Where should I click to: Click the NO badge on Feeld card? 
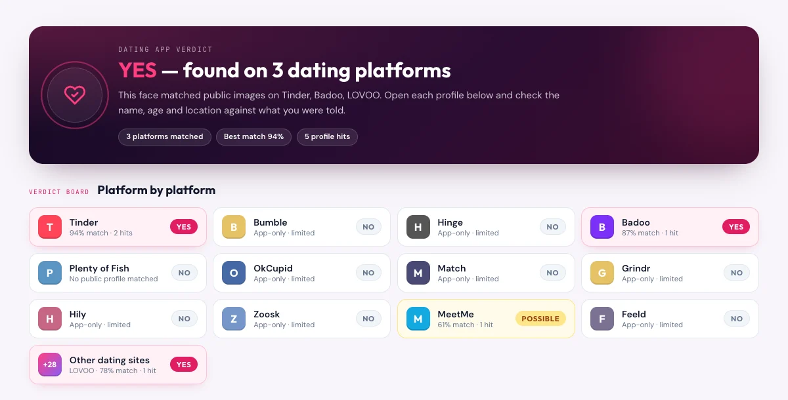click(x=737, y=319)
